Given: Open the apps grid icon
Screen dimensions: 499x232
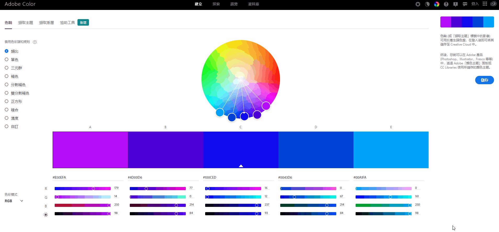Looking at the screenshot, I should (x=485, y=4).
